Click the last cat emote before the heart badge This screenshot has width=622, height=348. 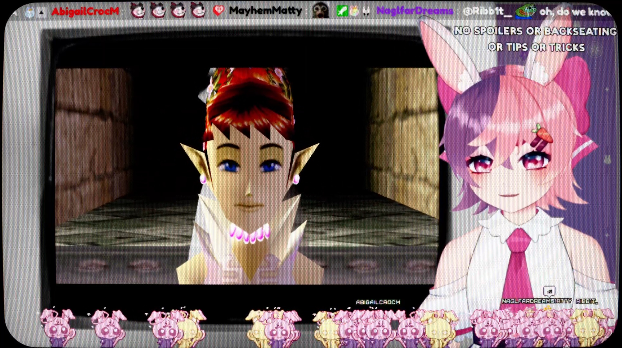(198, 11)
